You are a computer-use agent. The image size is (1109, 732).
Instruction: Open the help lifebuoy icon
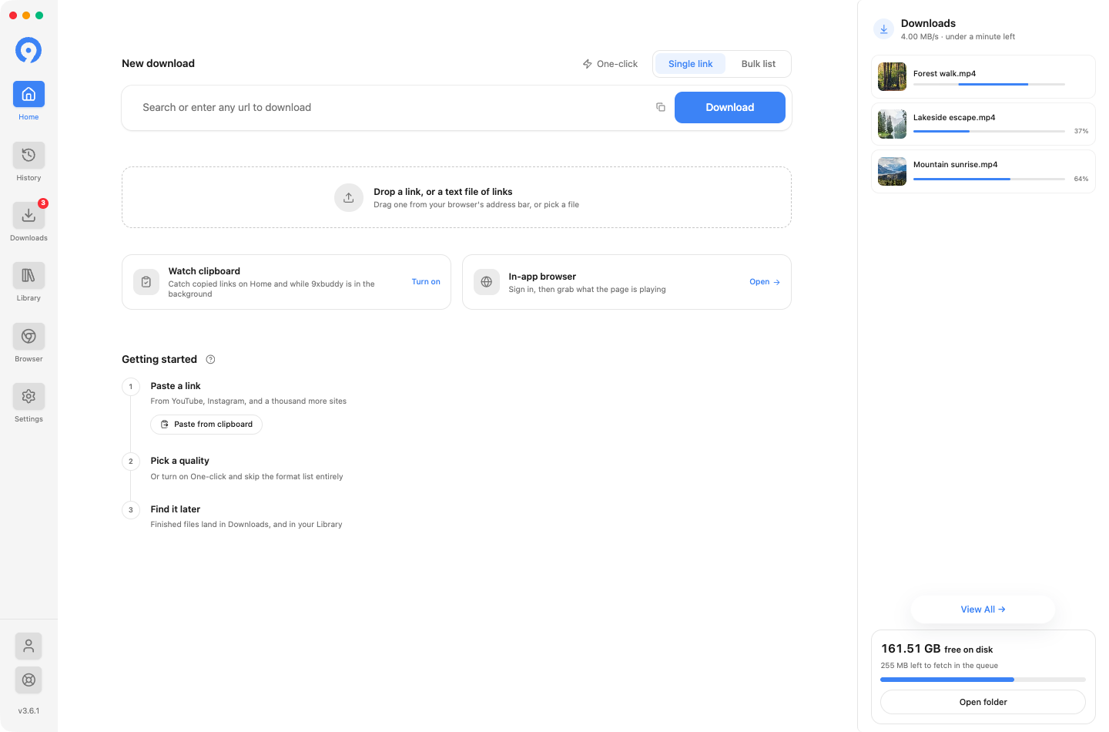(x=28, y=680)
